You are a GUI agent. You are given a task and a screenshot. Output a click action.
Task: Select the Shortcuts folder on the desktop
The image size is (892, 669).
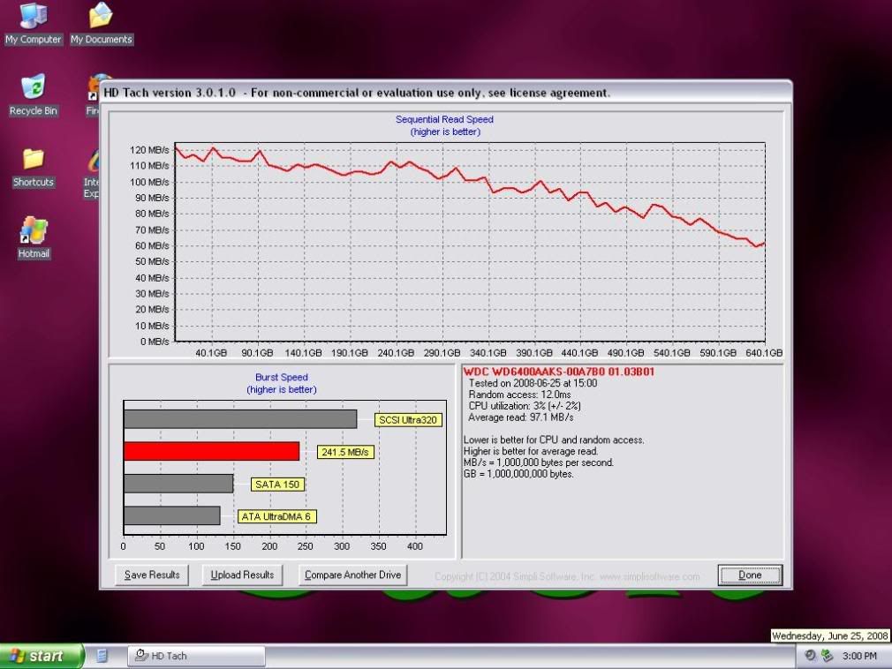tap(33, 166)
